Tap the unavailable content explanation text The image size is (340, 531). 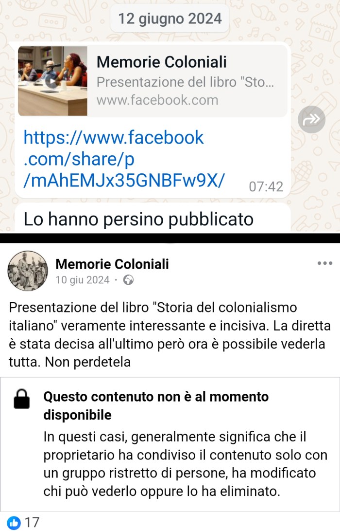(185, 464)
